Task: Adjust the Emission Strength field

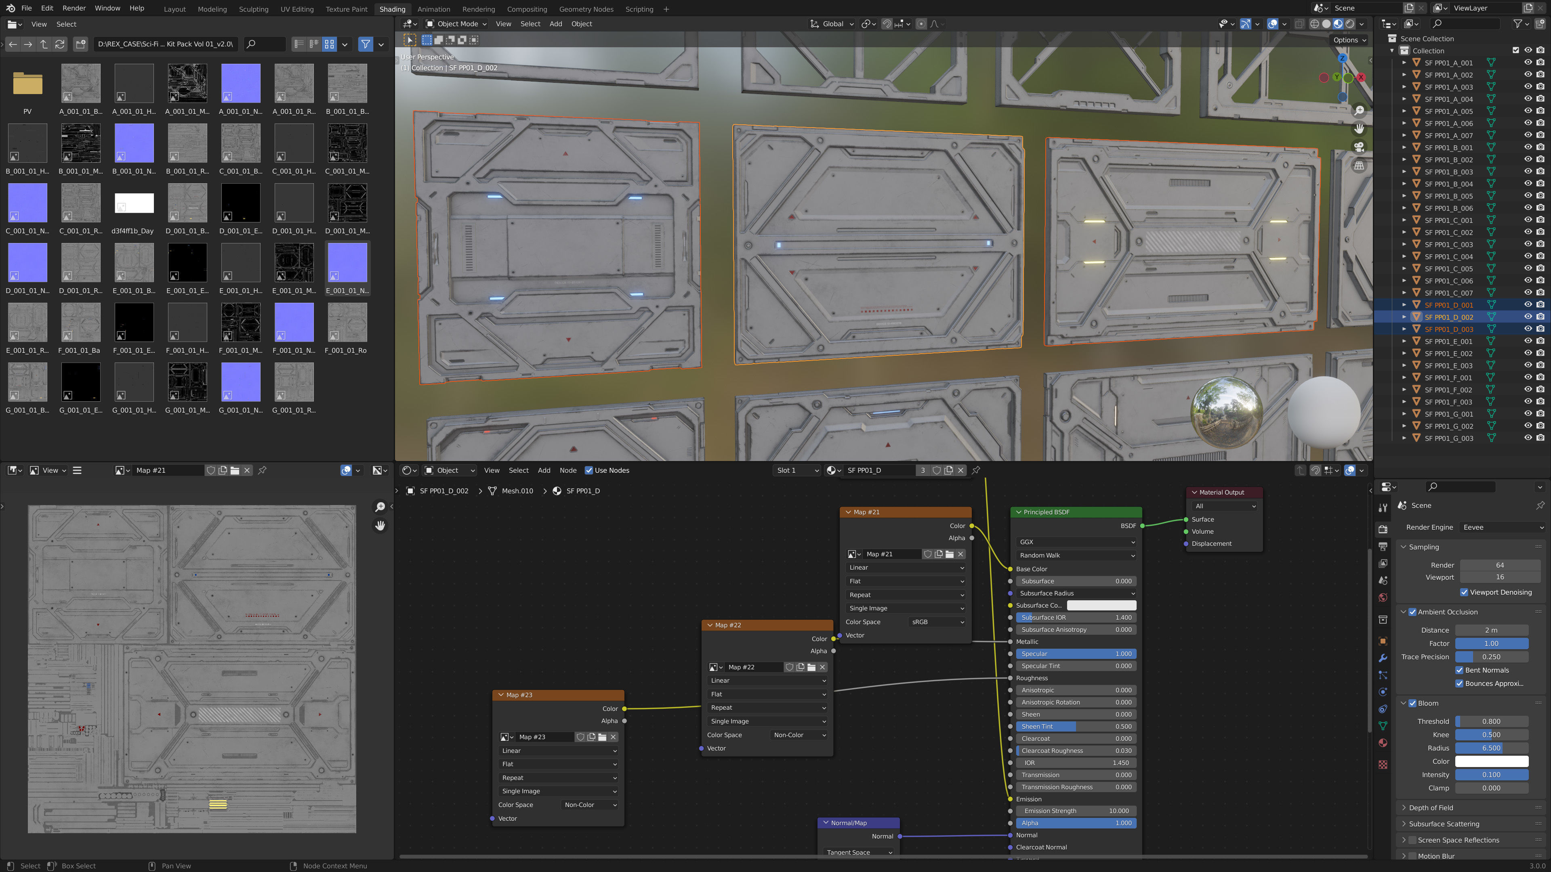Action: (1076, 811)
